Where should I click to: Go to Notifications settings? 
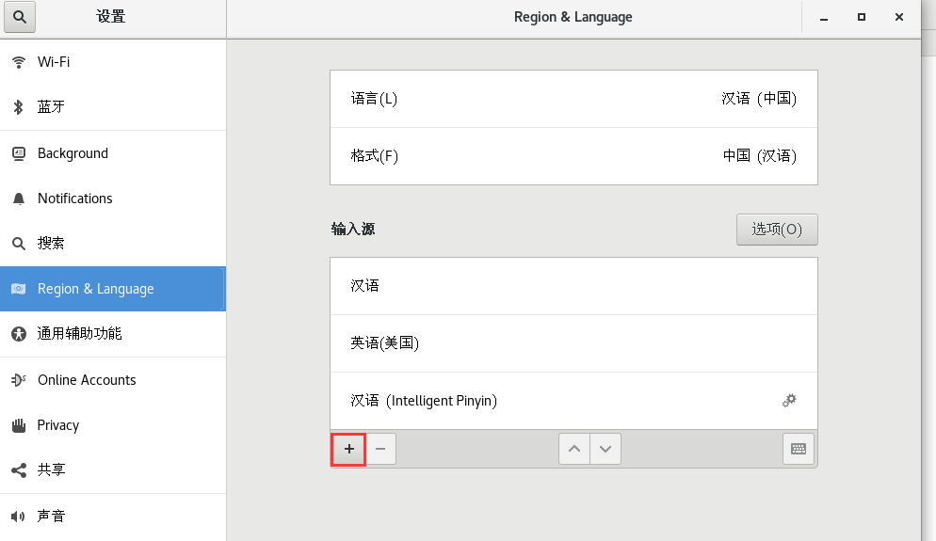[x=74, y=199]
